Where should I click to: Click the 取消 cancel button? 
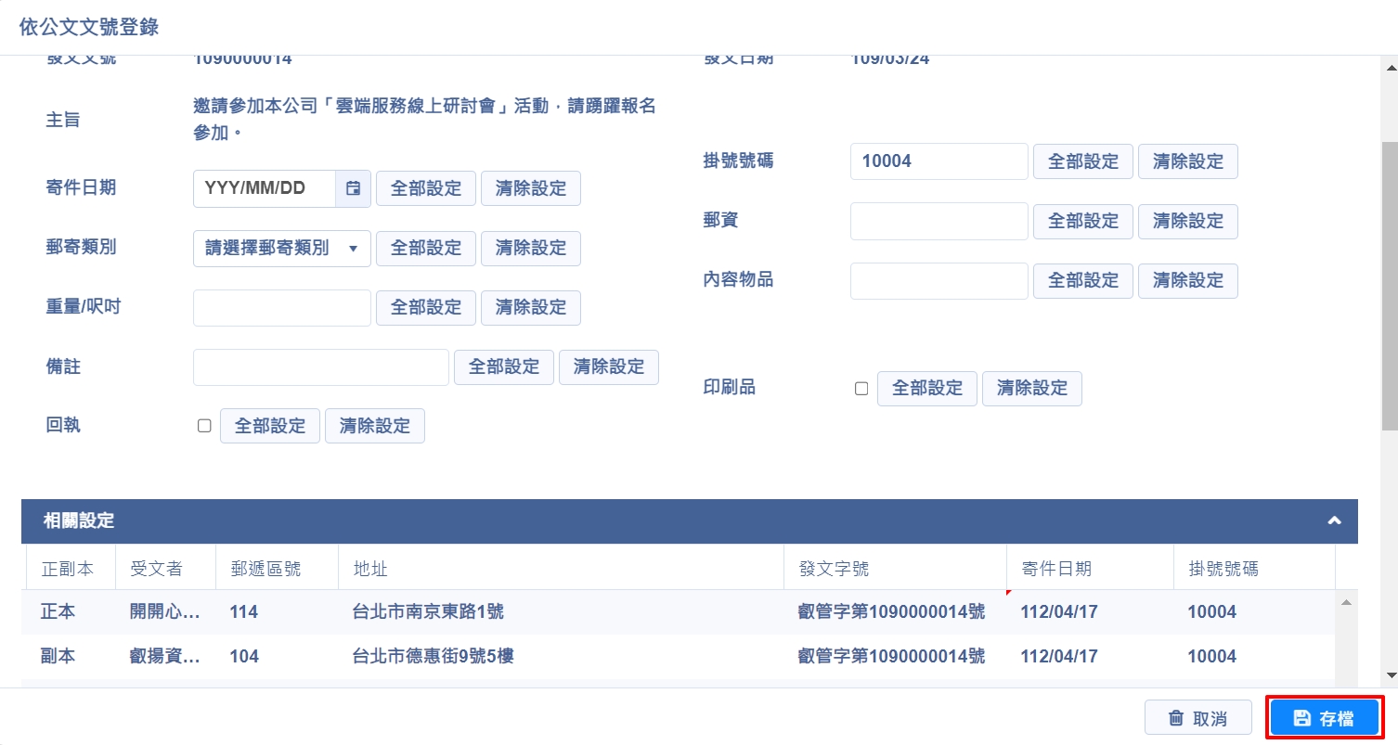click(x=1197, y=718)
